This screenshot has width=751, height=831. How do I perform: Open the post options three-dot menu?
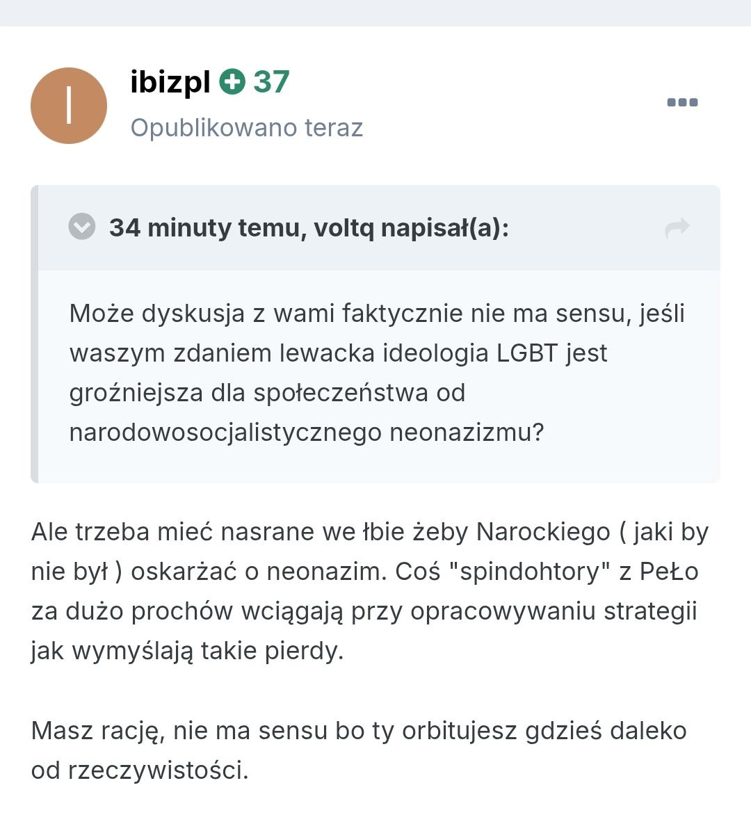click(x=682, y=102)
